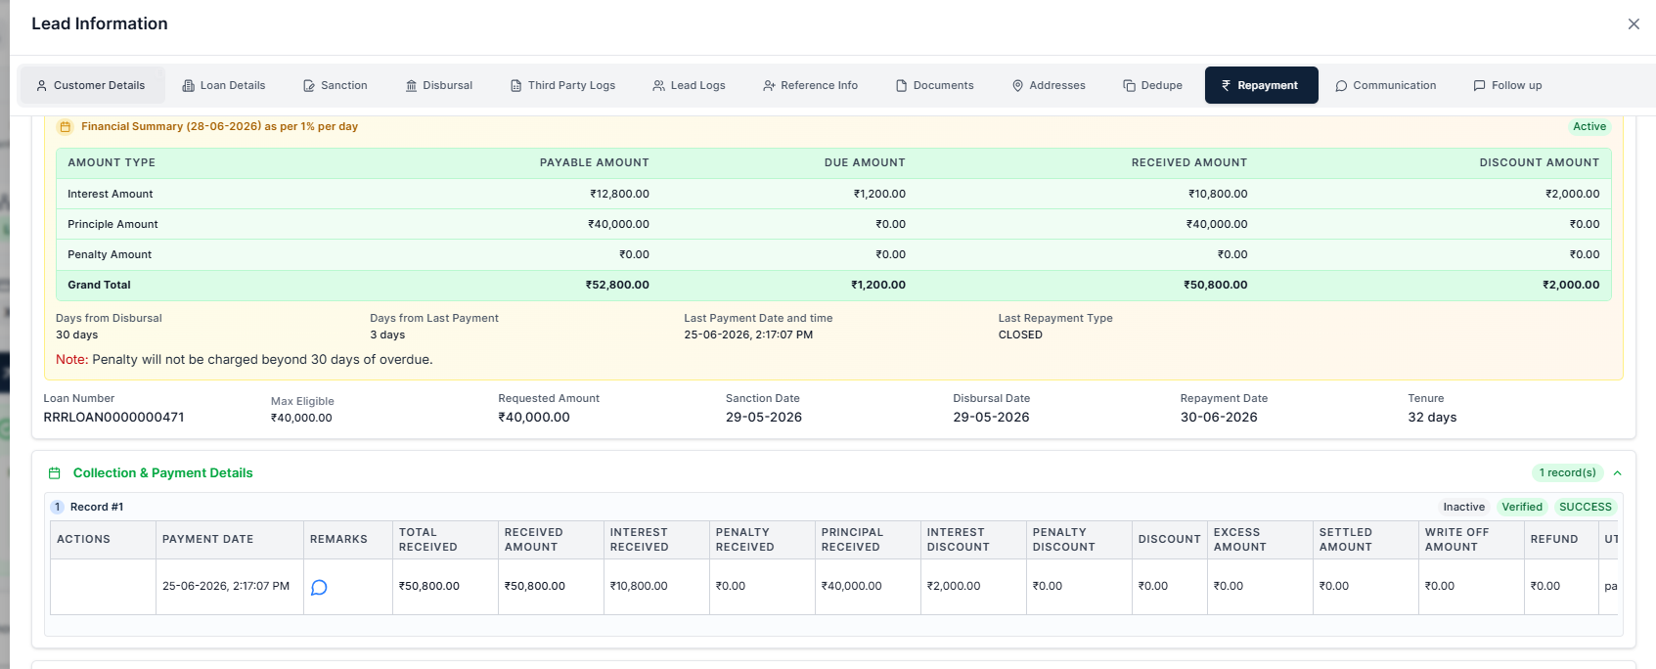Screen dimensions: 1656x669
Task: Switch to the Documents tab
Action: (x=935, y=85)
